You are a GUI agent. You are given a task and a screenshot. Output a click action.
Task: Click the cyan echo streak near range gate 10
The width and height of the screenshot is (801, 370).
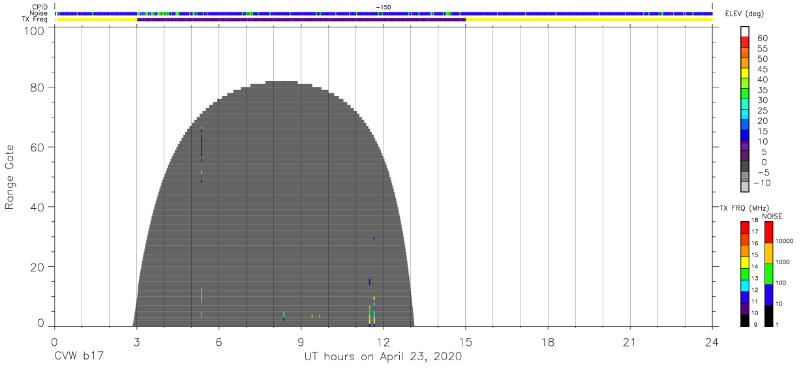202,295
